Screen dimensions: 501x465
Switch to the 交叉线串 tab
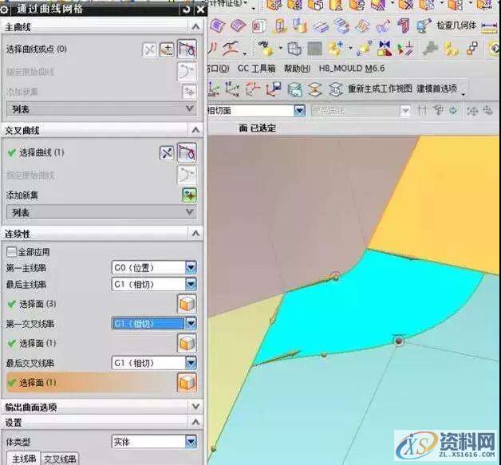click(60, 459)
